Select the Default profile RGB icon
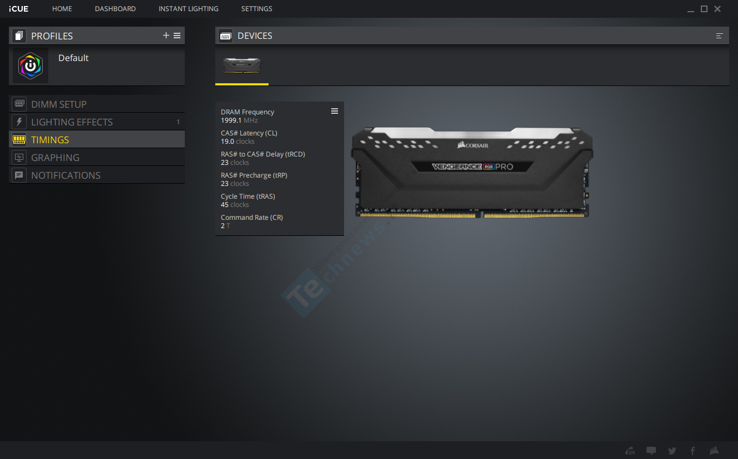Viewport: 738px width, 459px height. coord(31,65)
